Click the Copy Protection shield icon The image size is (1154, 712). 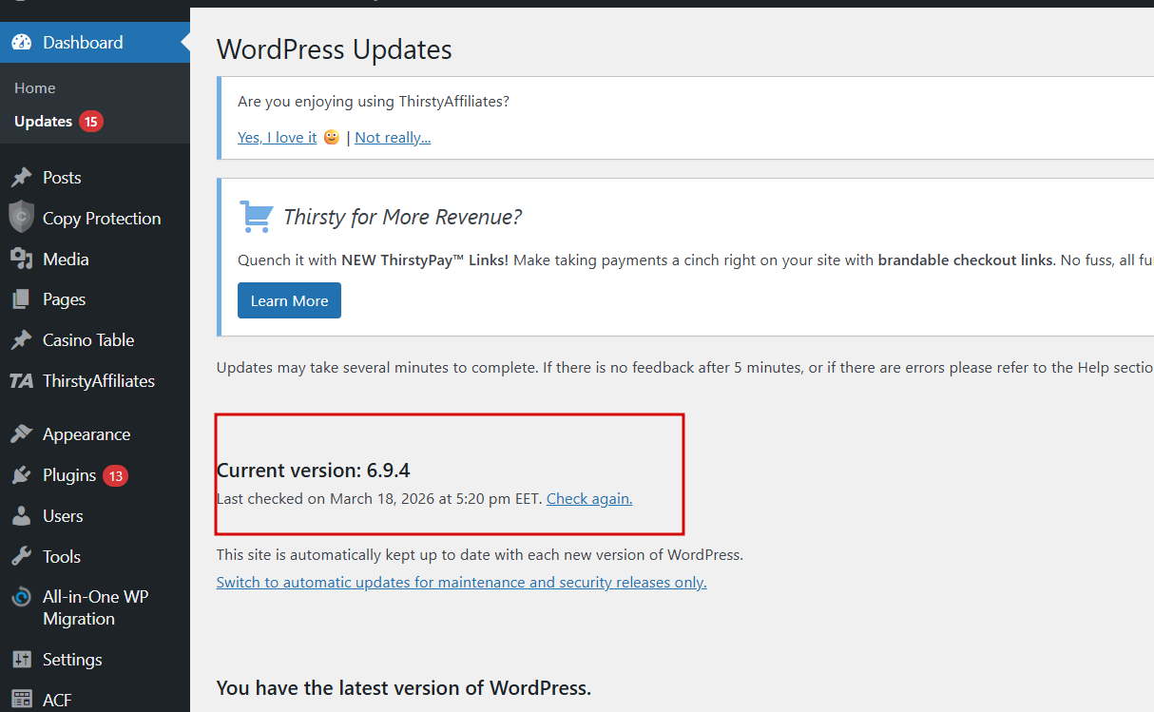(21, 218)
